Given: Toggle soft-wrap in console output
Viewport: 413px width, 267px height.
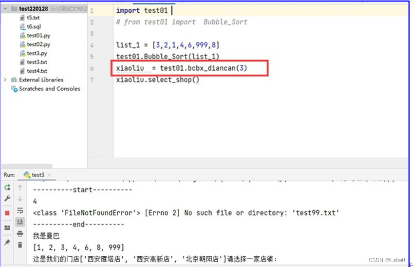Looking at the screenshot, I should (x=20, y=210).
